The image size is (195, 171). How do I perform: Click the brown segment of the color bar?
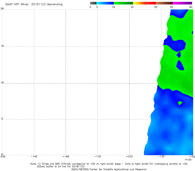pyautogui.click(x=164, y=3)
